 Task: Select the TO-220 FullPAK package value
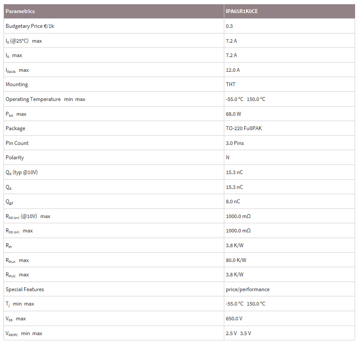(244, 128)
